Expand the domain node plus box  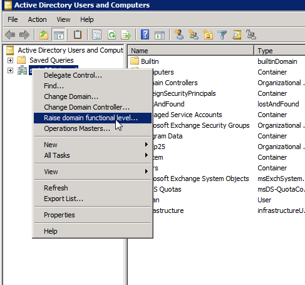point(10,71)
